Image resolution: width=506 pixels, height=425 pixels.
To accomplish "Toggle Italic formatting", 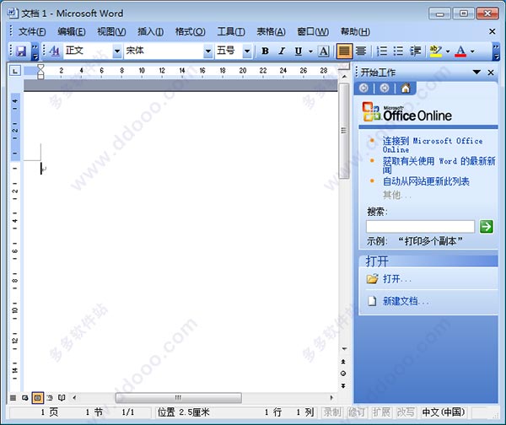I will click(x=282, y=51).
